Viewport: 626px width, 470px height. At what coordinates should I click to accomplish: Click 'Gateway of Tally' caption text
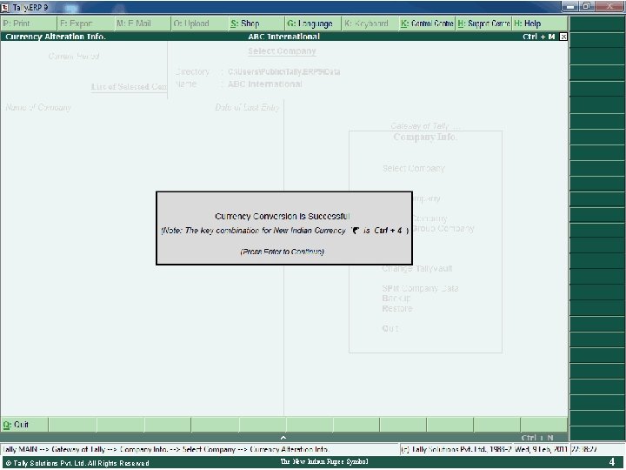point(425,126)
